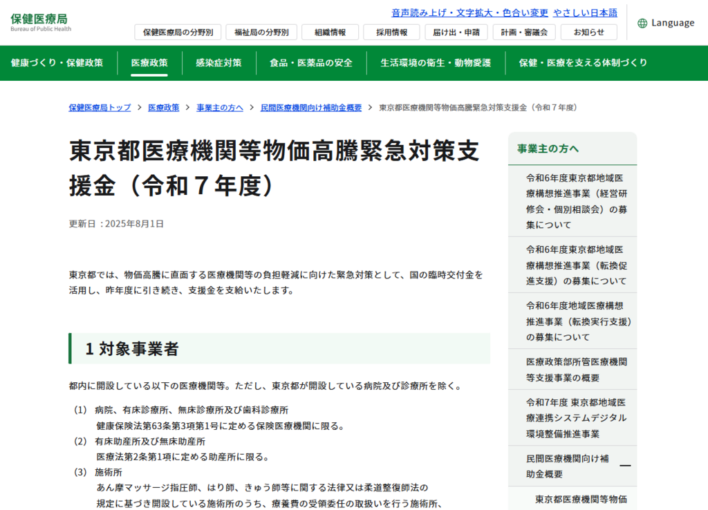Open sidebar link 民間医療機関向け補助金概要

tap(567, 466)
